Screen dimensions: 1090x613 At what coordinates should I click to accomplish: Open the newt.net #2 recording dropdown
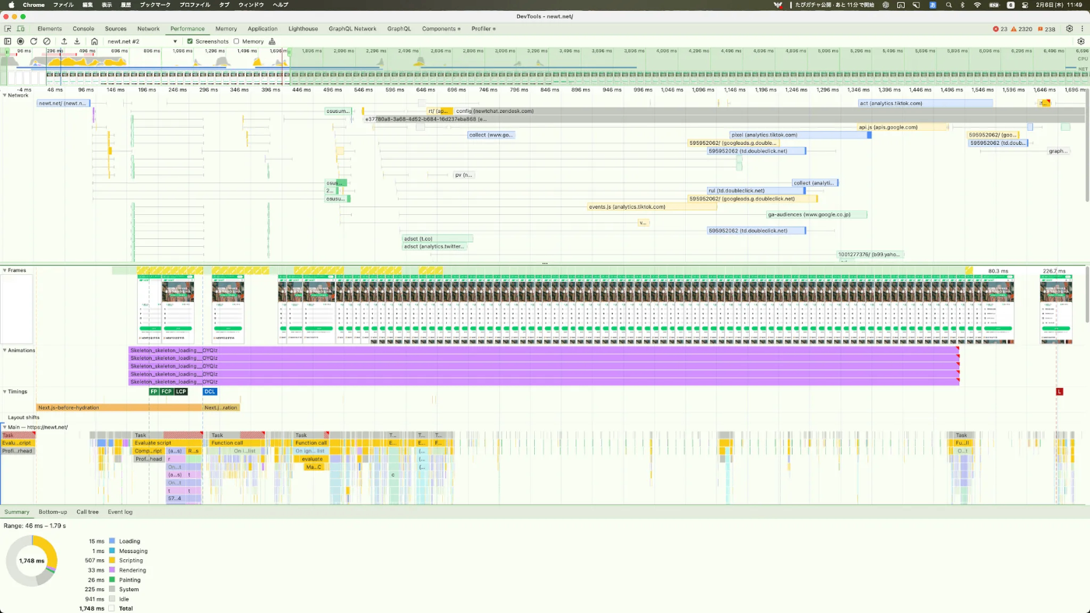[142, 41]
